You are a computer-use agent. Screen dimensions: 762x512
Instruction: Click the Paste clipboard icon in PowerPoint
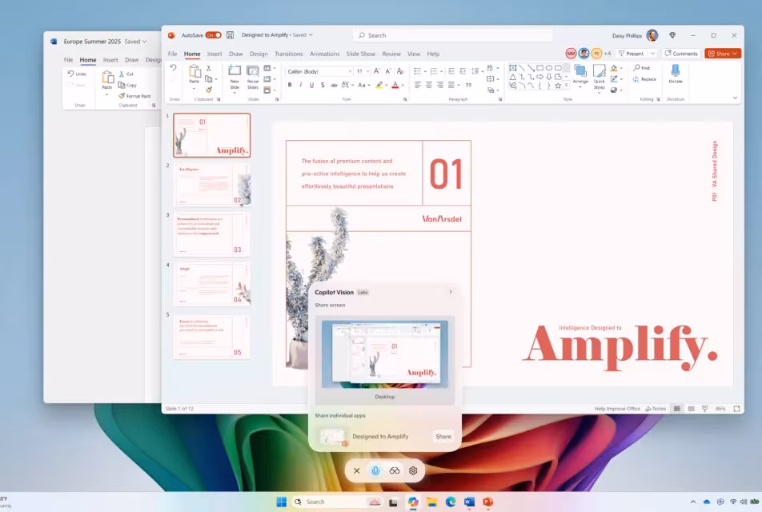[195, 73]
